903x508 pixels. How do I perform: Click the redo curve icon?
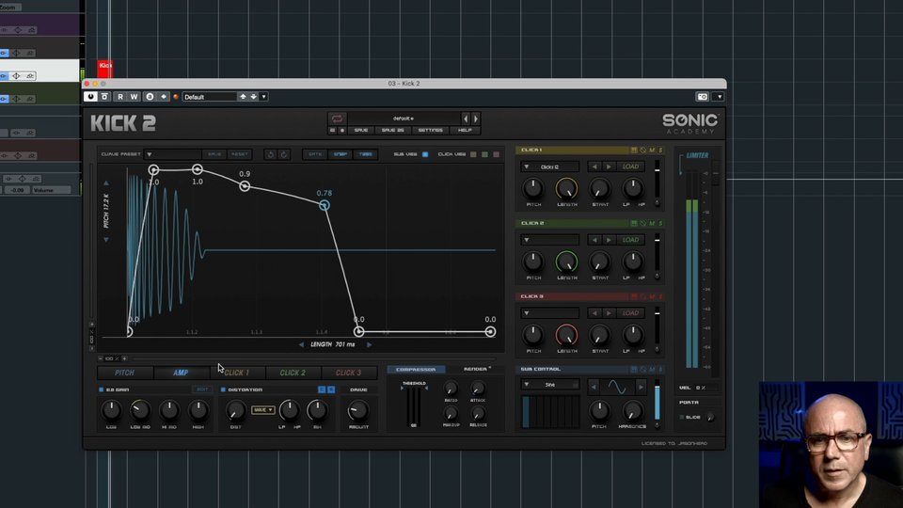283,154
